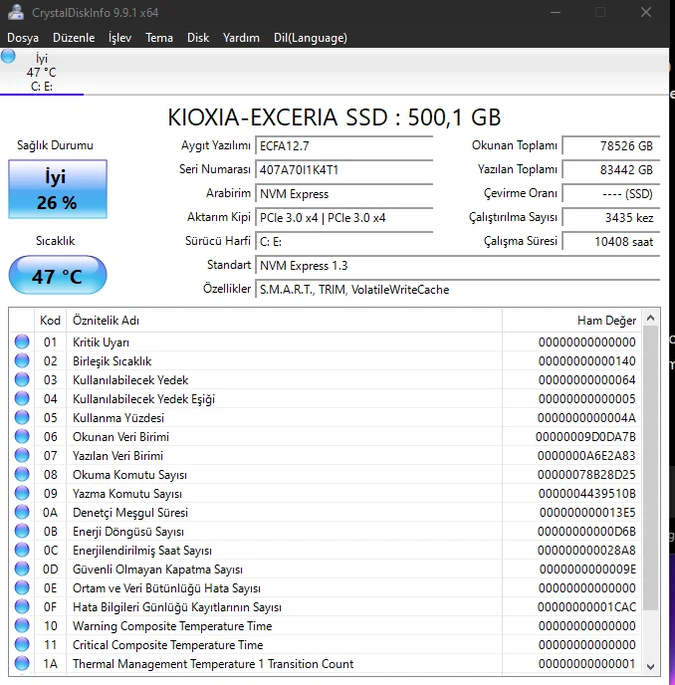The height and width of the screenshot is (685, 675).
Task: Open the Yardım menu
Action: tap(241, 38)
